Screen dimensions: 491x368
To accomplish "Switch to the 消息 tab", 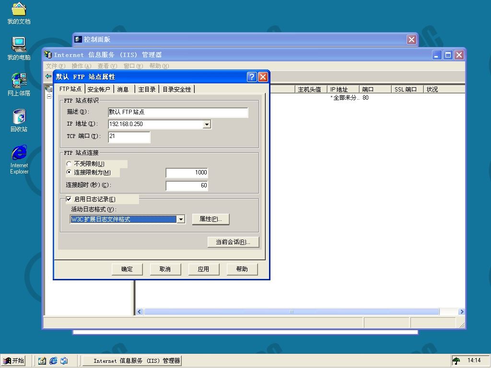I will click(x=123, y=90).
